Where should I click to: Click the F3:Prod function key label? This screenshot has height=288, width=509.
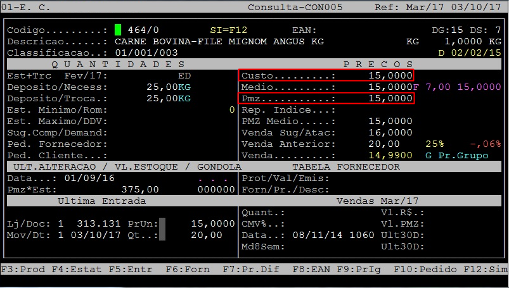click(x=23, y=269)
